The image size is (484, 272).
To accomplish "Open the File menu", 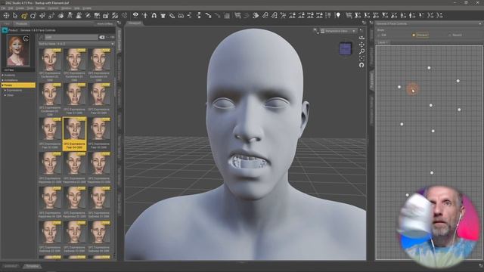I will point(3,8).
